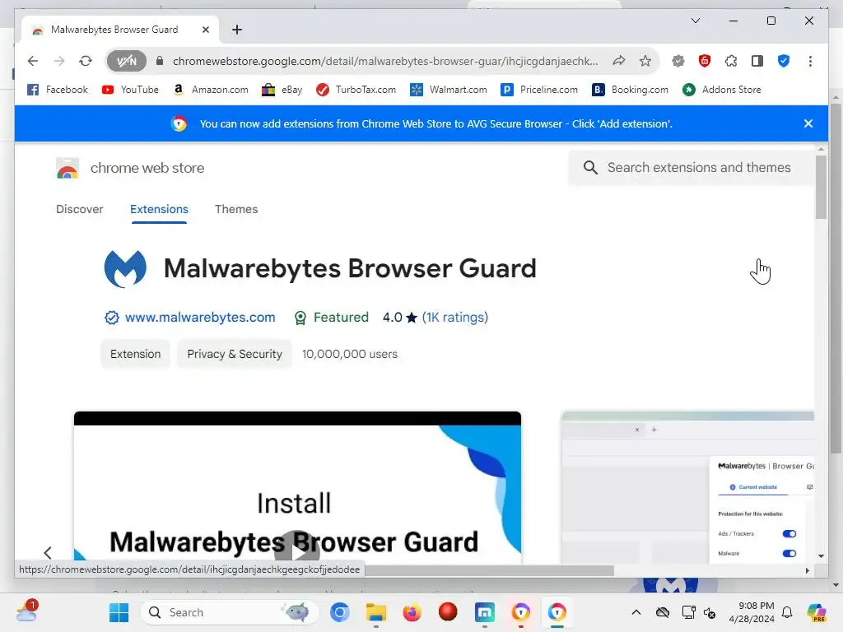The width and height of the screenshot is (843, 632).
Task: Click the Browser Guard popup screenshot thumbnail
Action: point(687,488)
